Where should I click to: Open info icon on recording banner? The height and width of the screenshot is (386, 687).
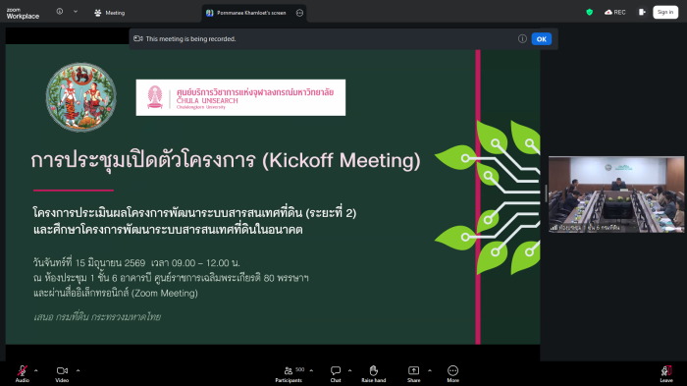click(522, 38)
